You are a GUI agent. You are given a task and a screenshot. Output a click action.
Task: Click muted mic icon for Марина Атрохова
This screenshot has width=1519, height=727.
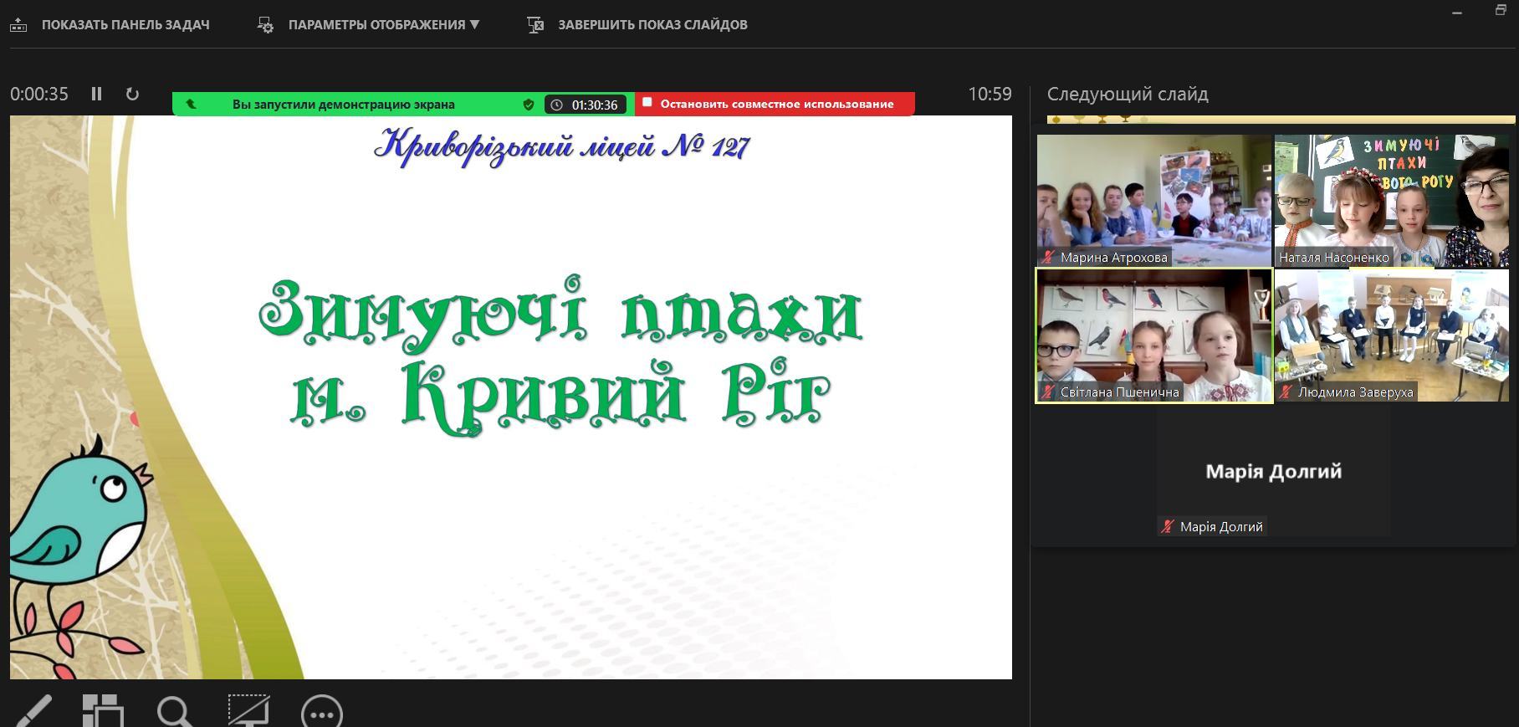[1049, 258]
